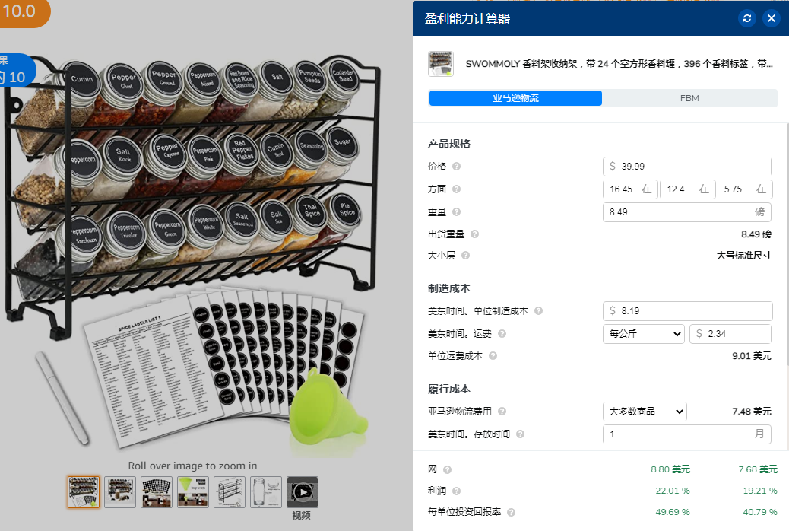The image size is (789, 531).
Task: Open the 每公斤 shipping unit dropdown
Action: (x=644, y=333)
